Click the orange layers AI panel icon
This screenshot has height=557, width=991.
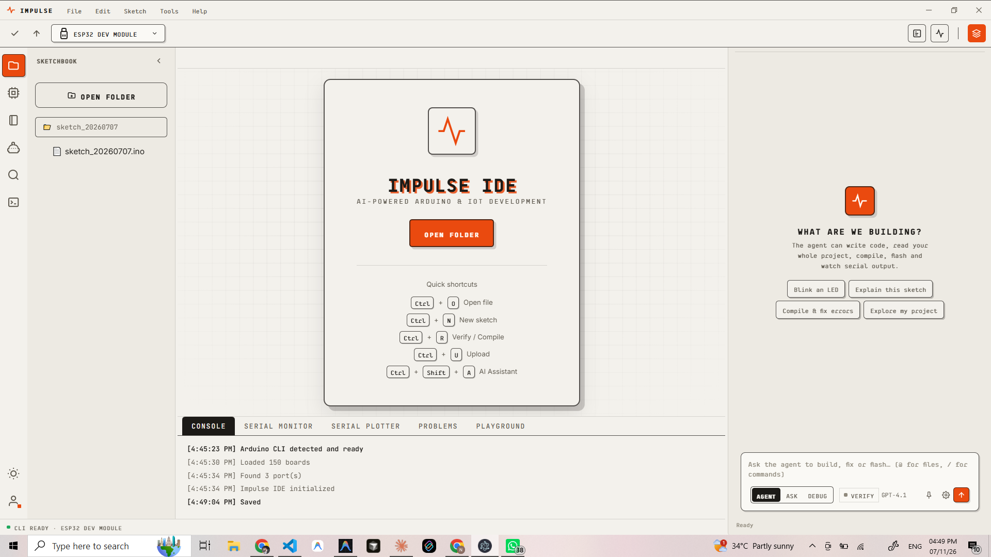point(976,34)
